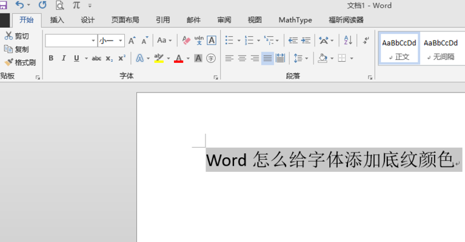The height and width of the screenshot is (242, 465).
Task: Apply red font color
Action: [178, 58]
